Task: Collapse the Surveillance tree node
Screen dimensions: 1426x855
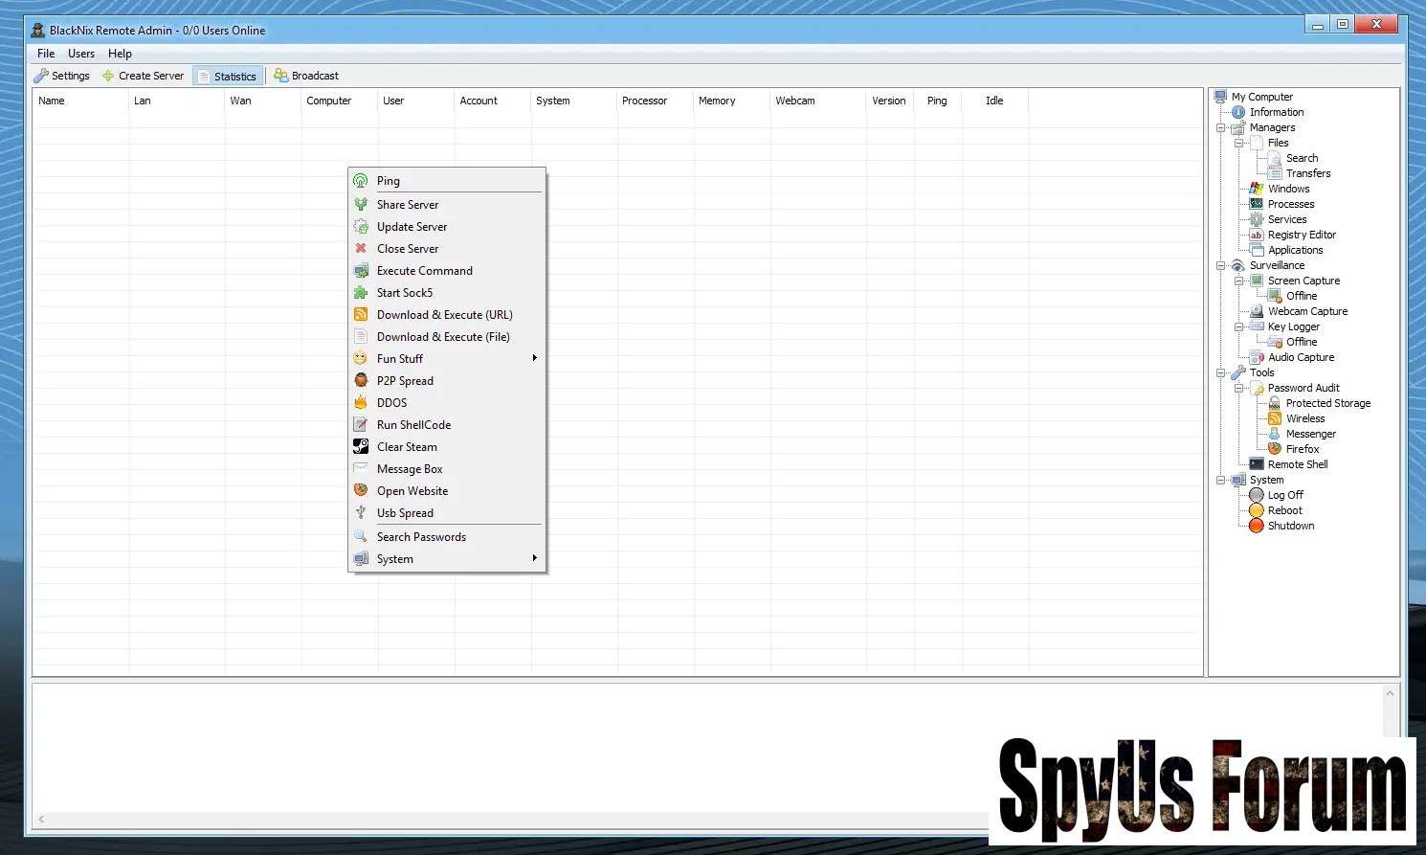Action: 1221,265
